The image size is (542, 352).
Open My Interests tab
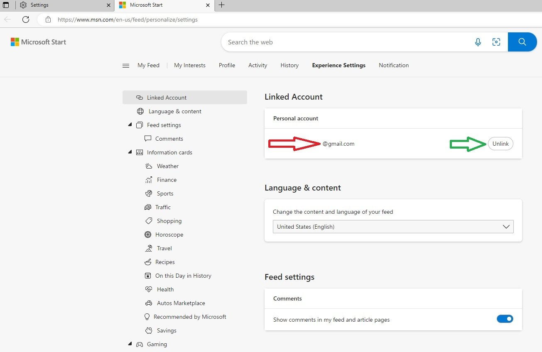click(x=190, y=65)
